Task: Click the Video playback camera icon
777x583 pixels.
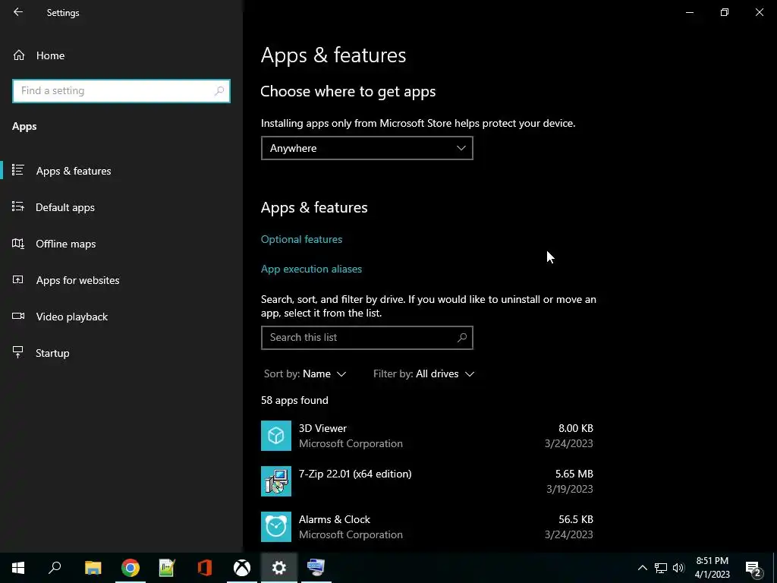Action: tap(18, 316)
